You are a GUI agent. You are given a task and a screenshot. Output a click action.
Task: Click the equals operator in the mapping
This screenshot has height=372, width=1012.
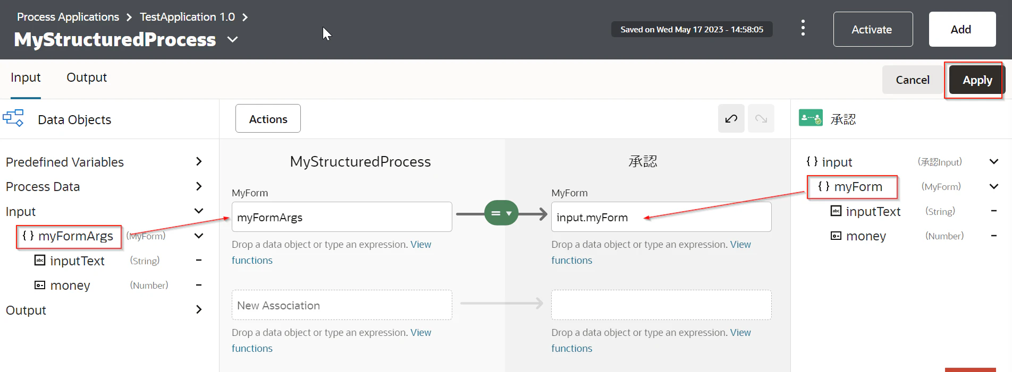[501, 213]
